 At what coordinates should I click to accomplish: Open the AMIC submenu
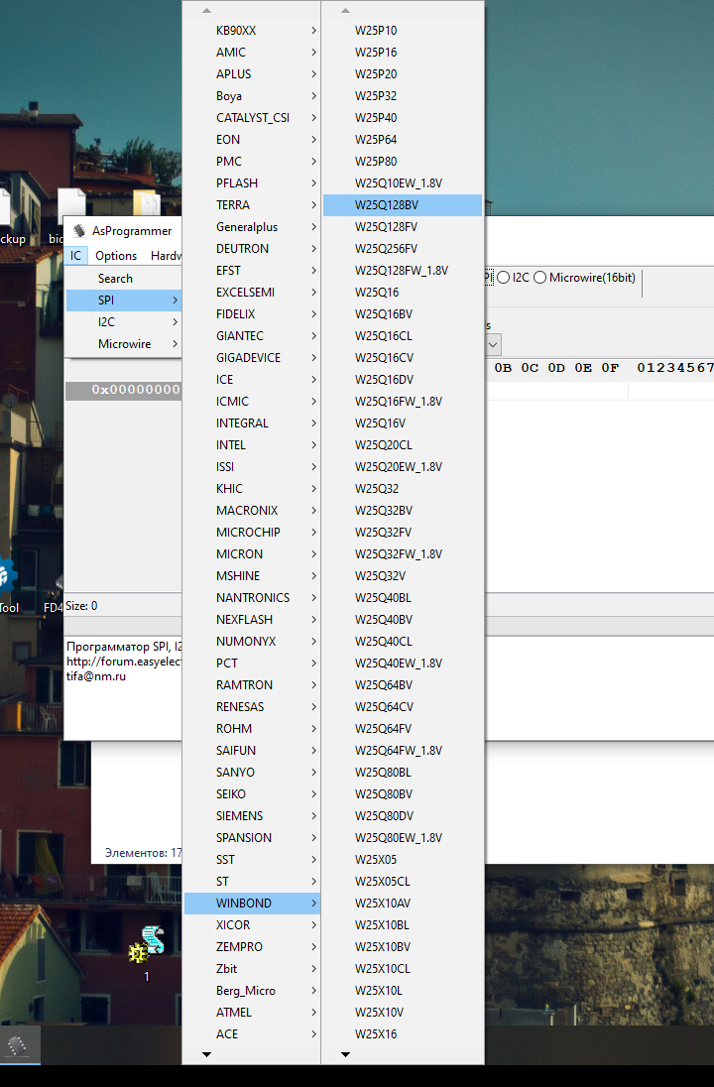pyautogui.click(x=252, y=52)
